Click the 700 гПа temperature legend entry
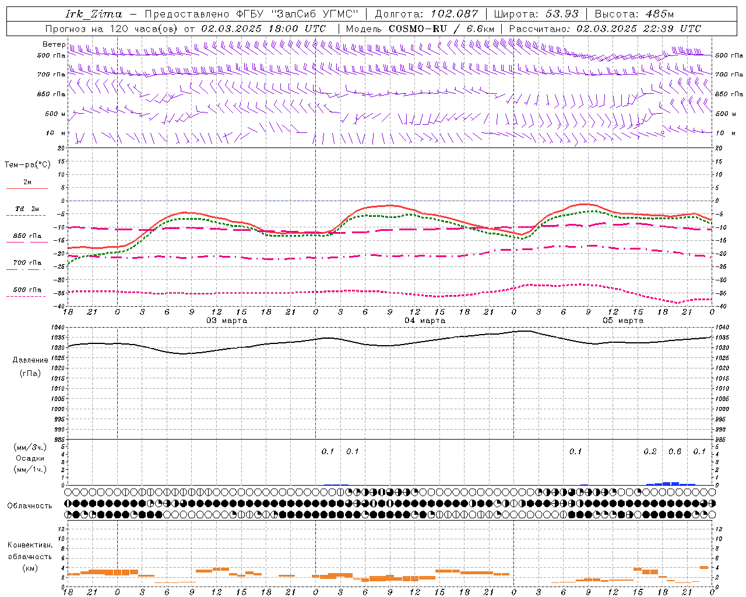 click(27, 263)
